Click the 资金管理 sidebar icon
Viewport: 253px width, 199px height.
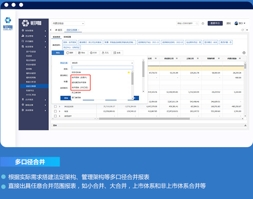[23, 36]
